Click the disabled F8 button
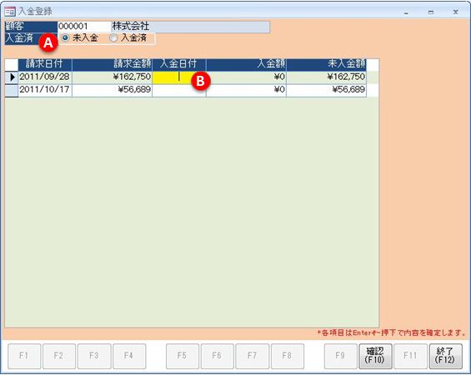 pos(288,356)
